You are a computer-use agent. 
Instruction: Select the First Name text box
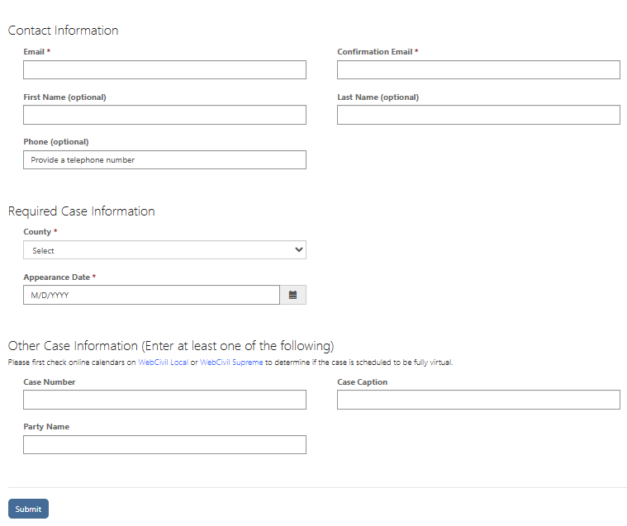(x=164, y=115)
